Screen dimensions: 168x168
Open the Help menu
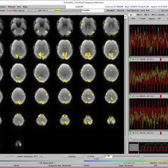(19, 7)
